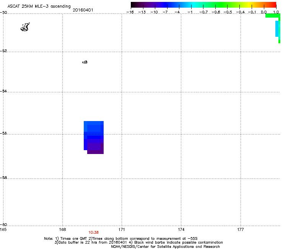Click the 174 longitude axis label
Viewport: 283px width, 249px height.
point(181,229)
